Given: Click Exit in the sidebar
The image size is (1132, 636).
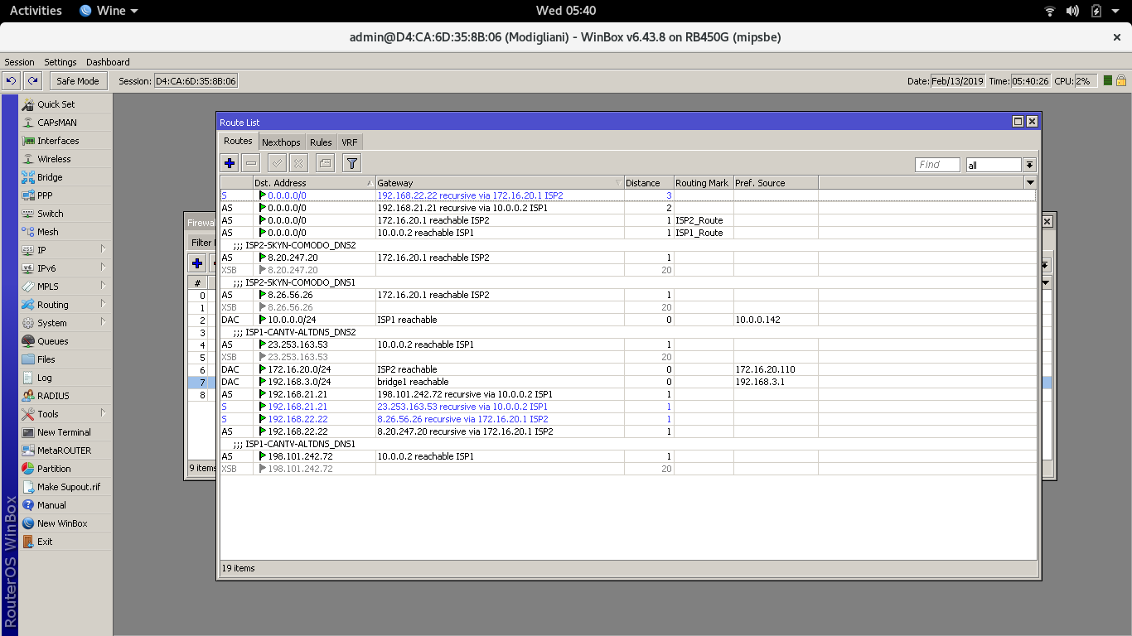Looking at the screenshot, I should (x=45, y=542).
